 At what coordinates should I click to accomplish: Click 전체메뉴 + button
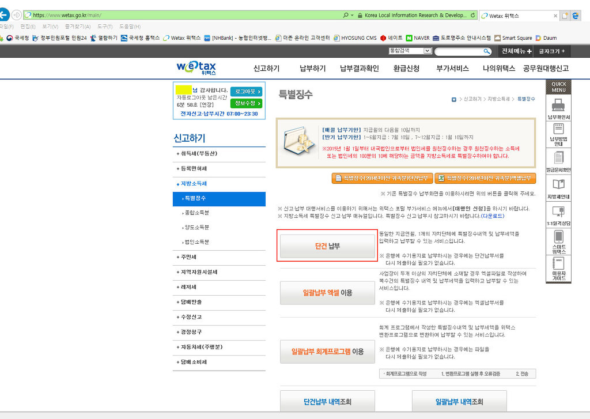[517, 51]
